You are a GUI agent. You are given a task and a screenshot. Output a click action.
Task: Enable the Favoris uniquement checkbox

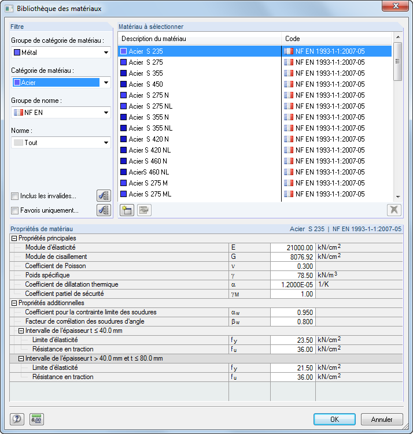coord(14,210)
